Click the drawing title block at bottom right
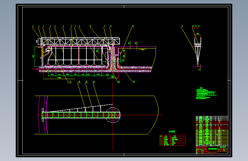This screenshot has height=161, width=248. pyautogui.click(x=212, y=150)
